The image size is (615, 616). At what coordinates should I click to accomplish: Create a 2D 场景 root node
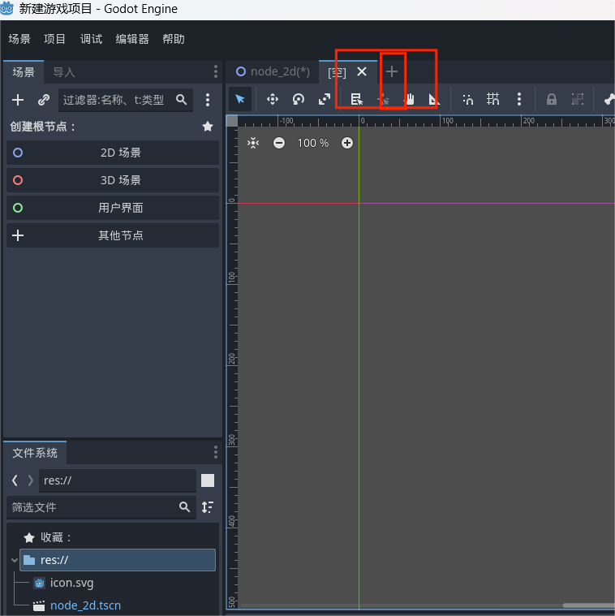[113, 153]
